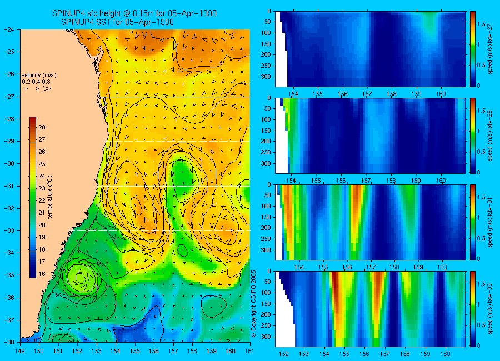Viewport: 500px width, 361px height.
Task: Click the '16' tick on the temperature scale
Action: [42, 274]
